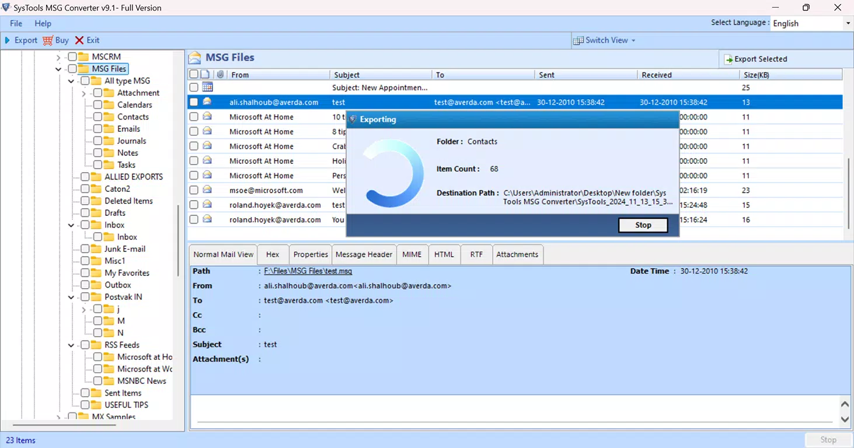Click the USEFUL TIPS folder icon
The width and height of the screenshot is (854, 448).
click(96, 405)
